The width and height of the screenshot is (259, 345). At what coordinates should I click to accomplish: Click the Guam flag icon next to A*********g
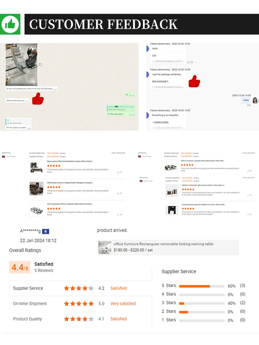tap(46, 231)
